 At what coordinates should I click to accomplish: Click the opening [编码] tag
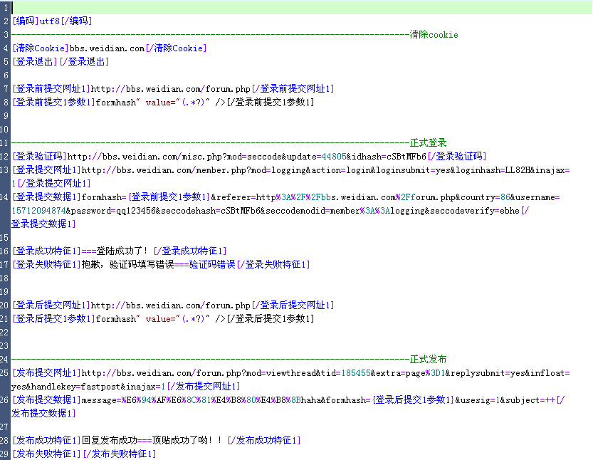coord(26,21)
